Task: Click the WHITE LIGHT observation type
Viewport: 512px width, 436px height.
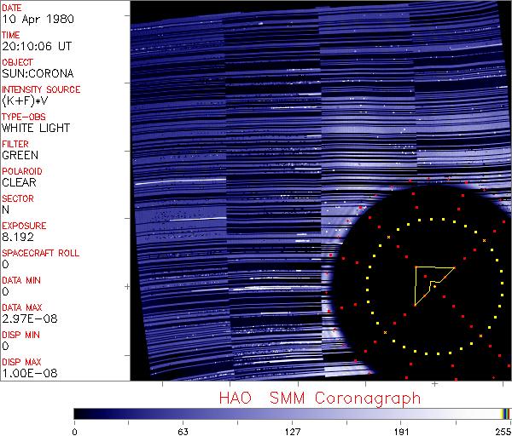Action: pyautogui.click(x=35, y=128)
